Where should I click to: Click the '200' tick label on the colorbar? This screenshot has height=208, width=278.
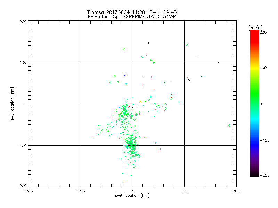pyautogui.click(x=263, y=32)
